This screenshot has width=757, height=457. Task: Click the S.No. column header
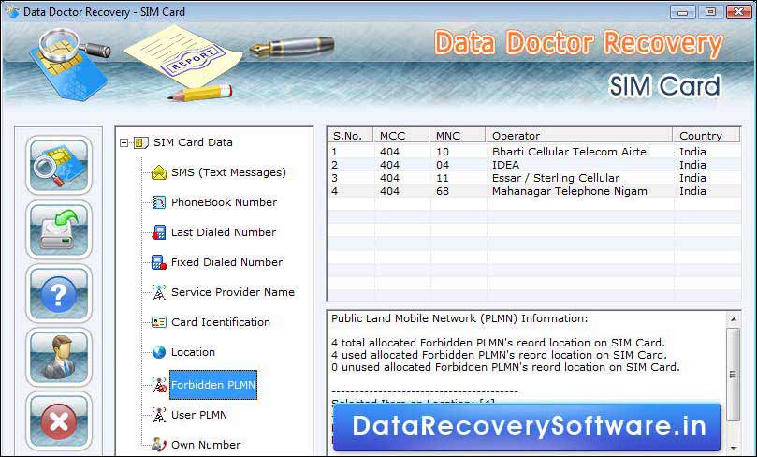350,135
